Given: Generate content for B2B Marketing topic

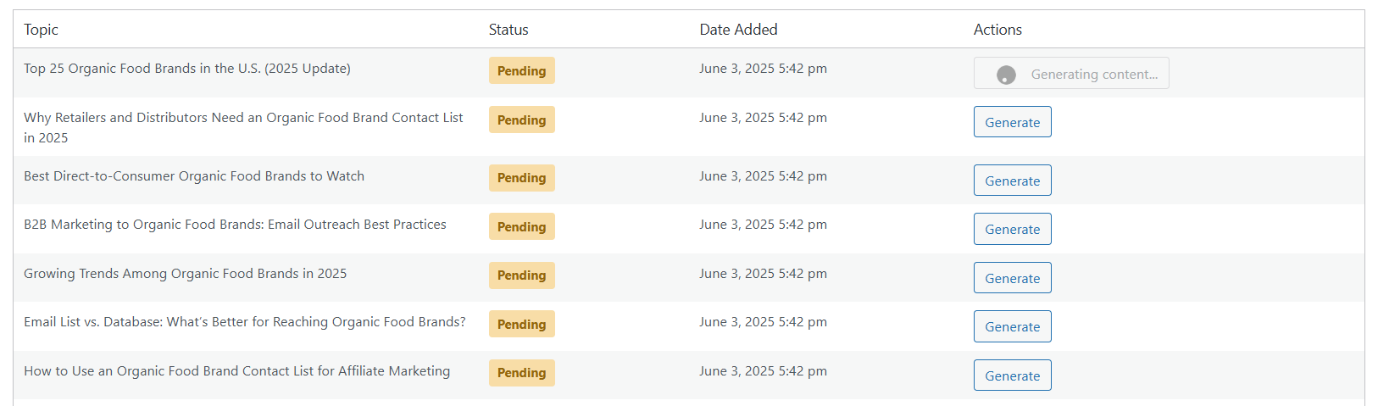Looking at the screenshot, I should (x=1012, y=229).
